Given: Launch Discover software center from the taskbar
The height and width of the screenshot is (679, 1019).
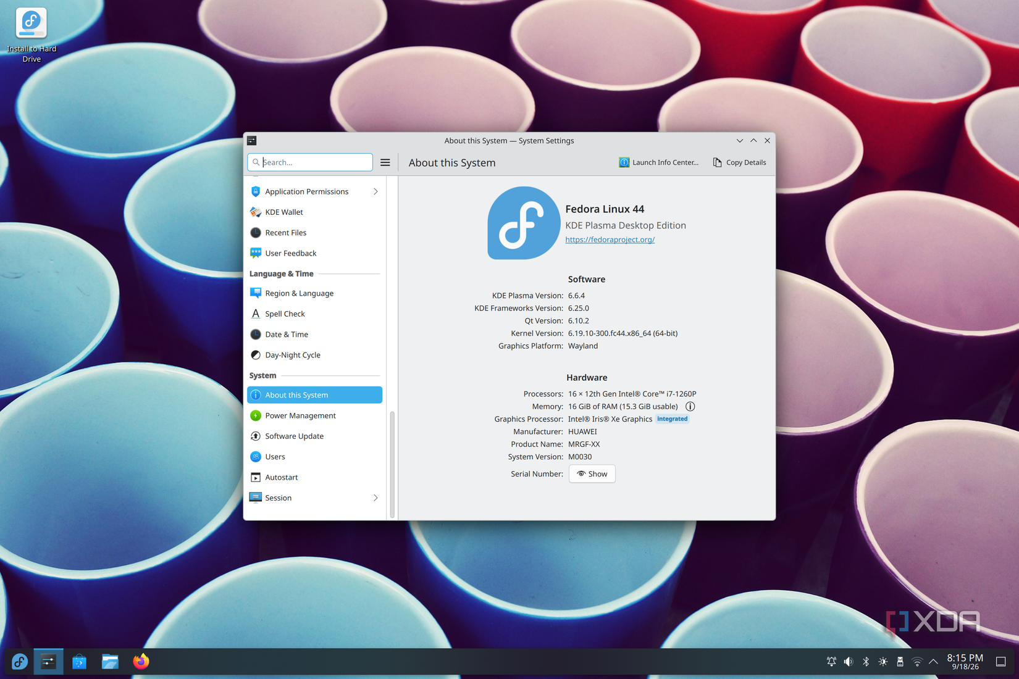Looking at the screenshot, I should click(79, 662).
